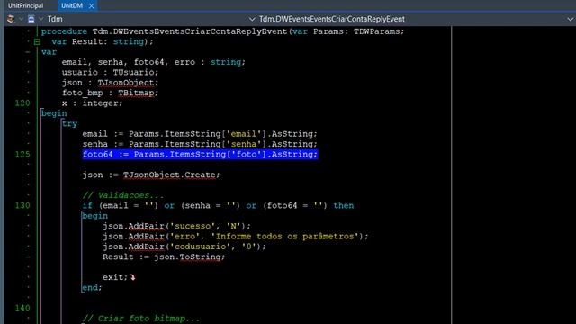
Task: Click the main 'begin' keyword after declarations
Action: pos(54,113)
